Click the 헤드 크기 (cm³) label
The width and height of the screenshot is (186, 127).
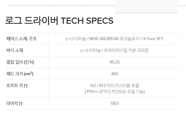click(x=20, y=74)
